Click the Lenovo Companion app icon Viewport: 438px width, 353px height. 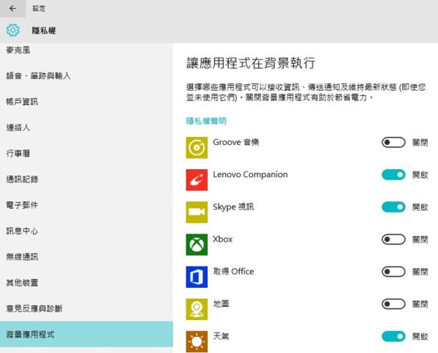coord(197,180)
